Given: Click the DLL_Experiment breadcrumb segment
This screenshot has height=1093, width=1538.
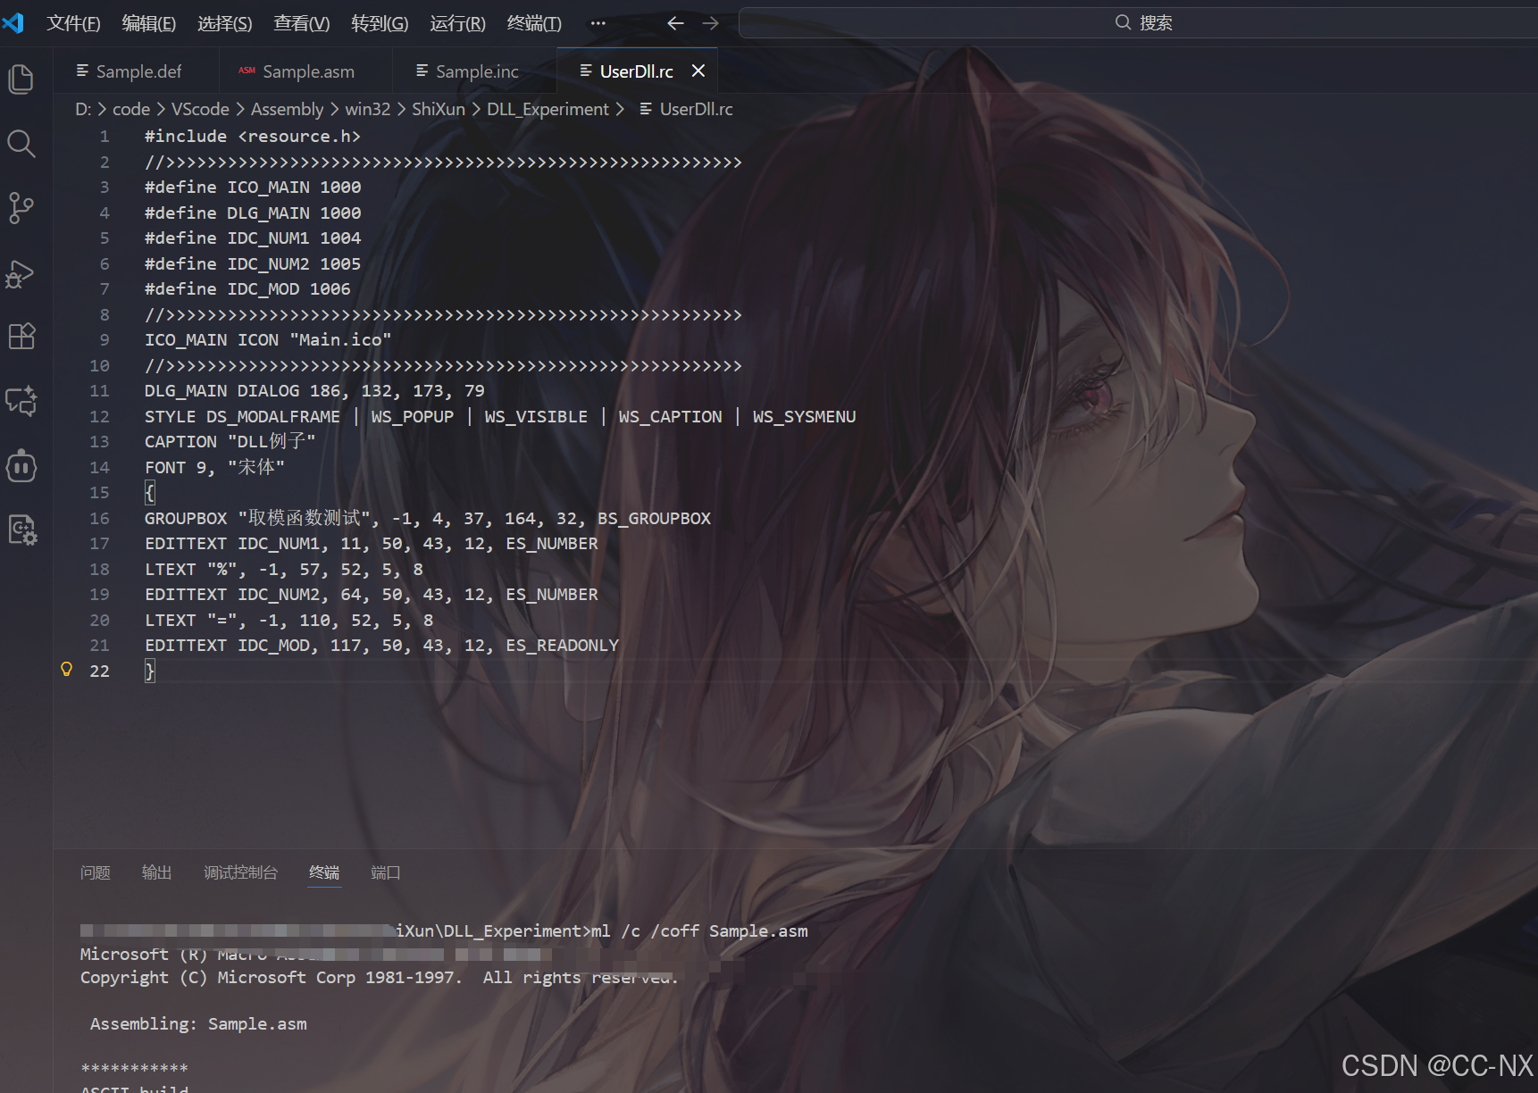Looking at the screenshot, I should [547, 109].
